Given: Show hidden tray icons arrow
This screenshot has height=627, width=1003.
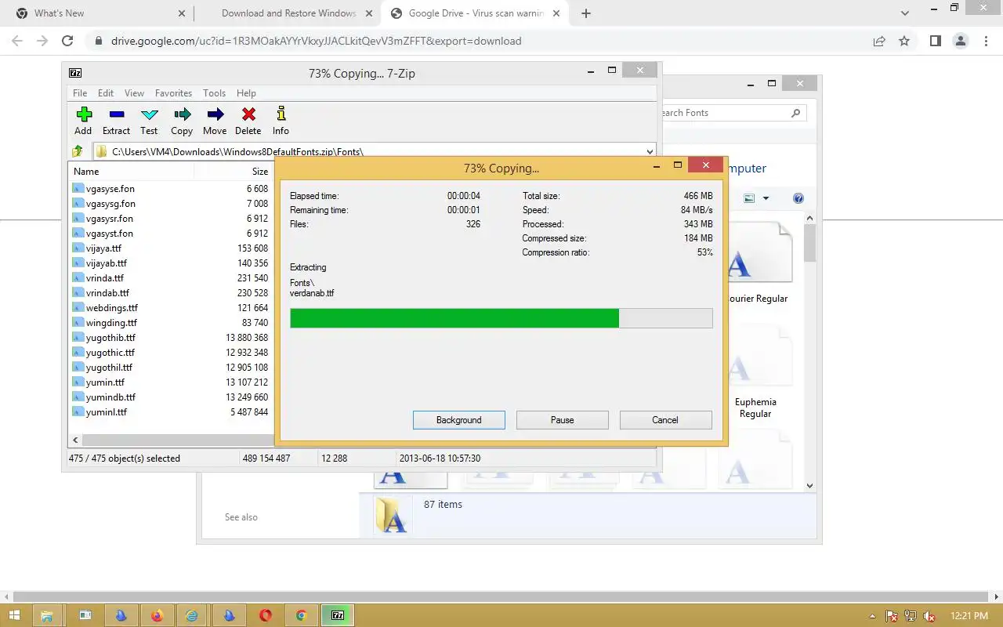Looking at the screenshot, I should [x=873, y=616].
